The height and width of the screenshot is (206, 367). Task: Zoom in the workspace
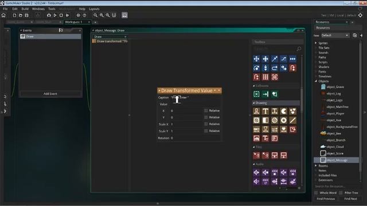(x=101, y=15)
